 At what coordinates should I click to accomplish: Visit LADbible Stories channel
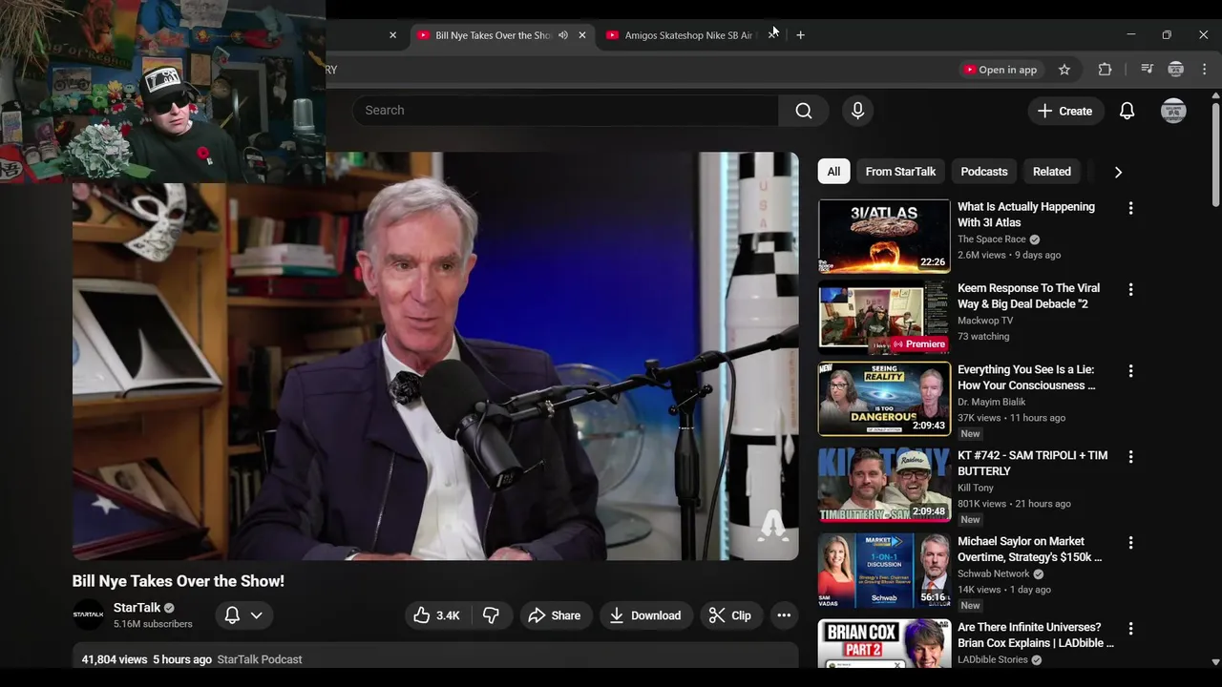[x=993, y=659]
